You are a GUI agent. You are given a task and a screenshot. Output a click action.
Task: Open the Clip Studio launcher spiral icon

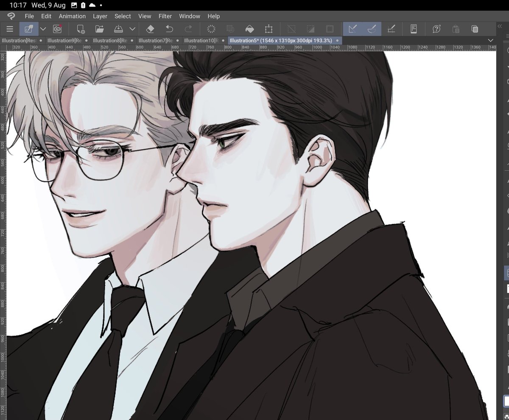[x=57, y=29]
